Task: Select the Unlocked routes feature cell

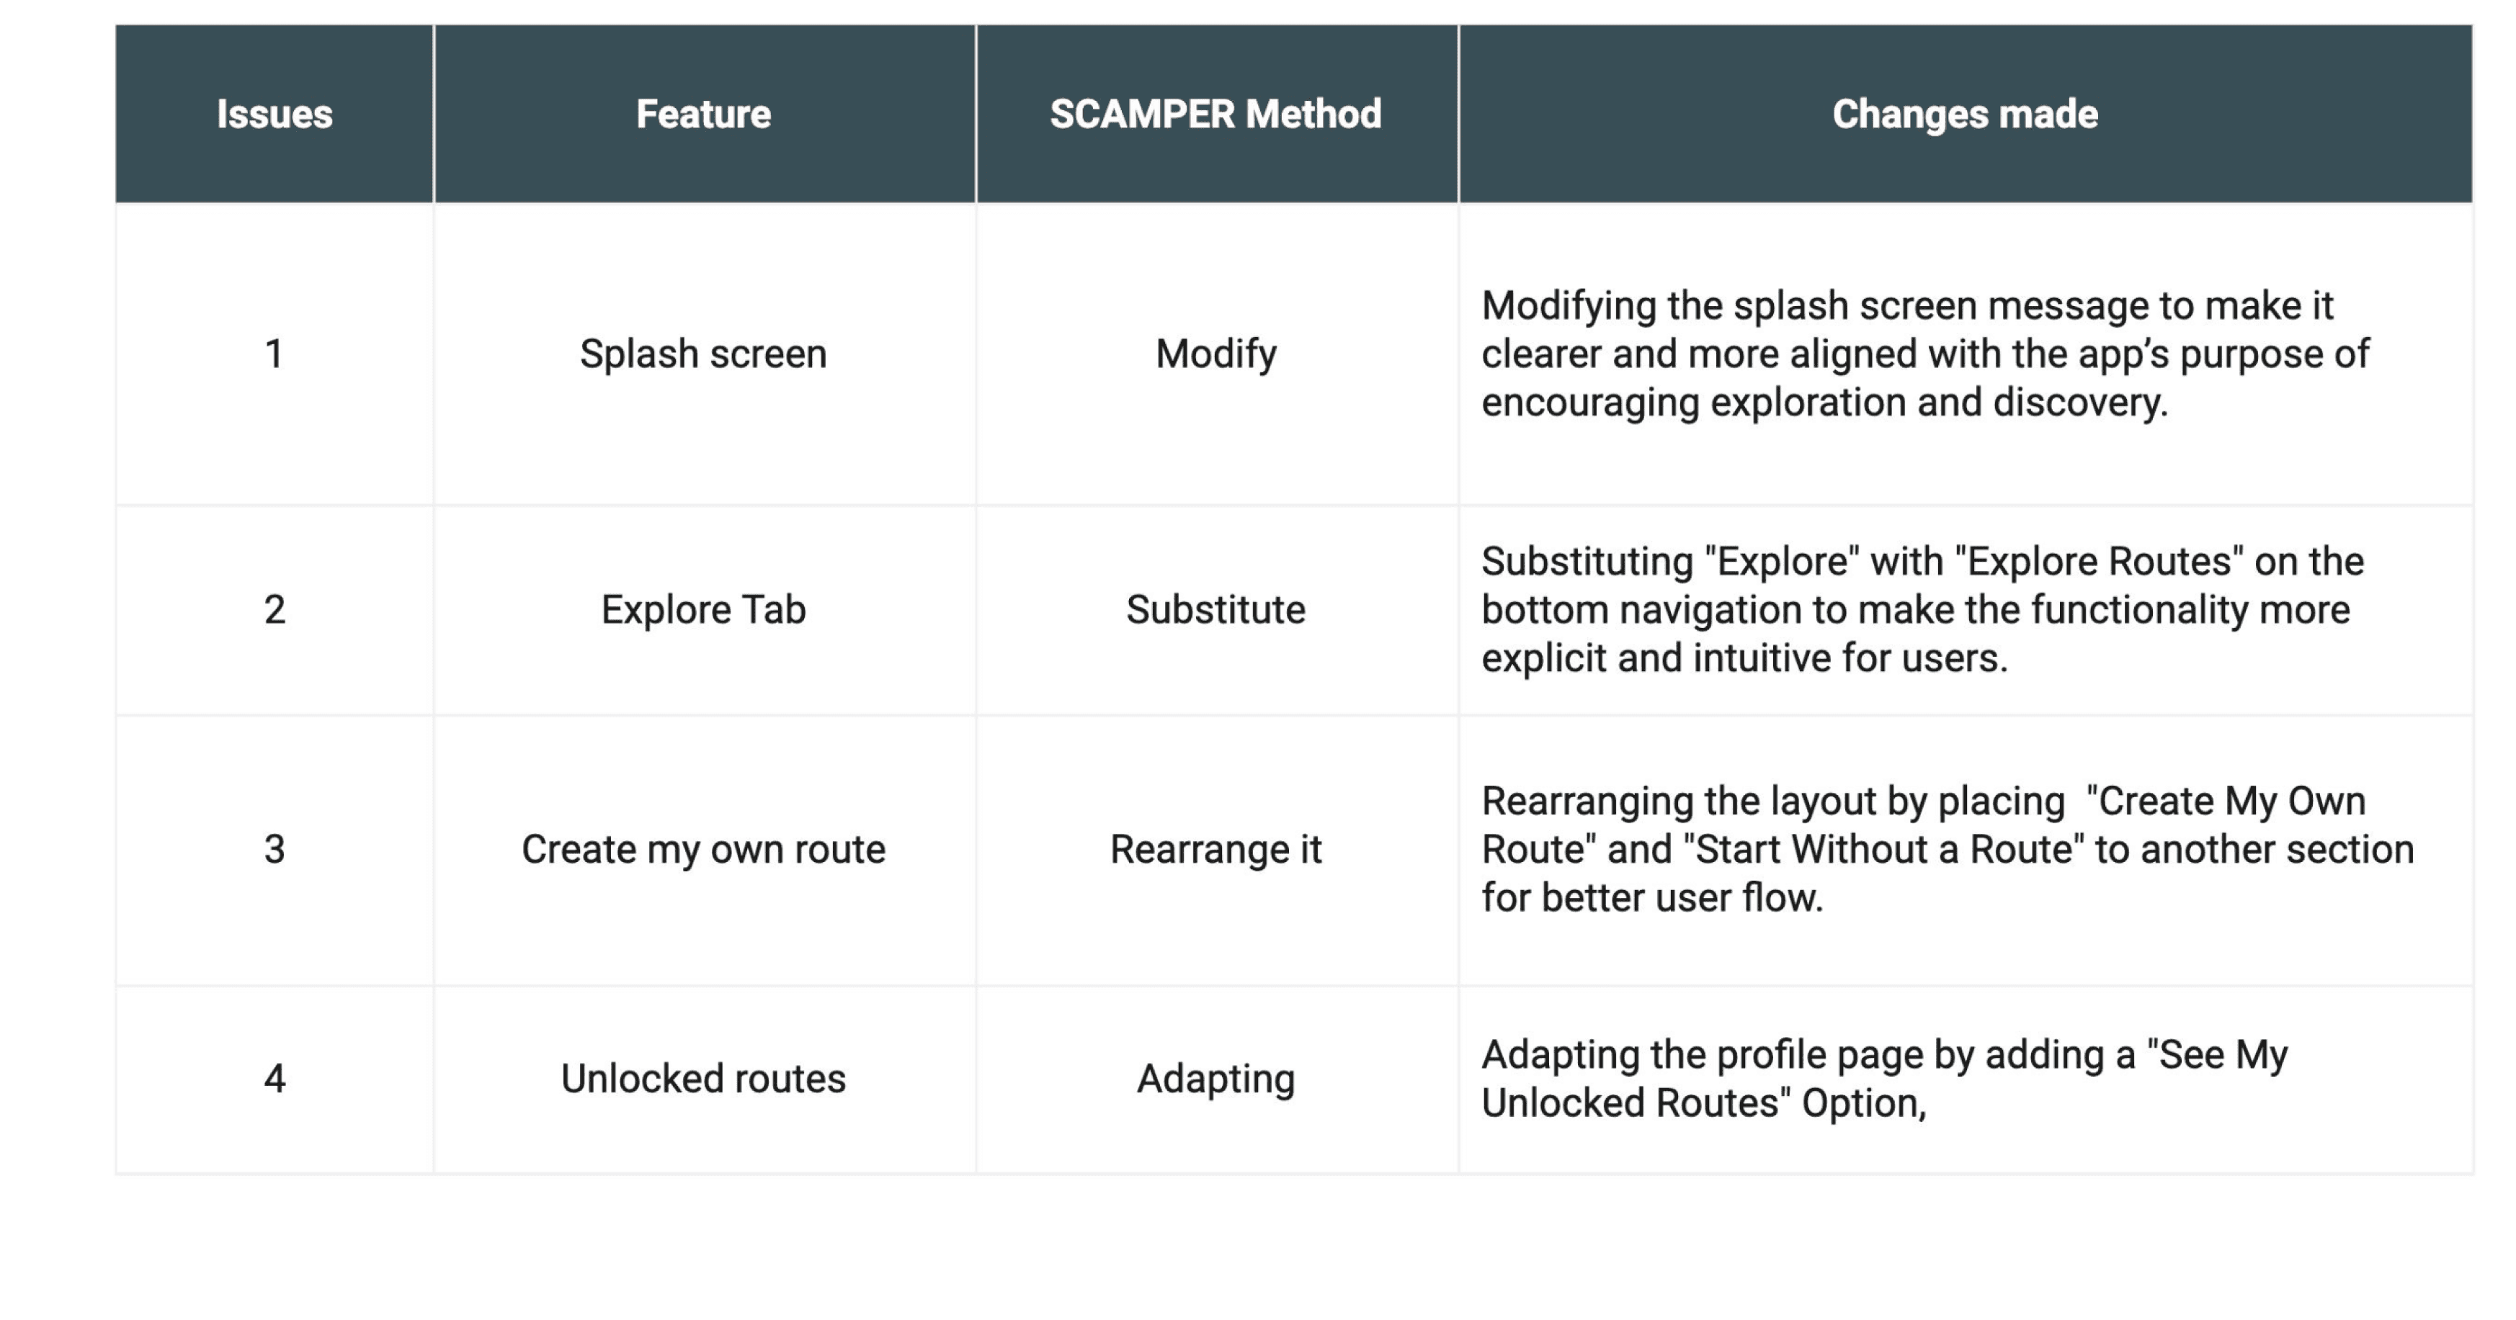Action: pos(704,1079)
